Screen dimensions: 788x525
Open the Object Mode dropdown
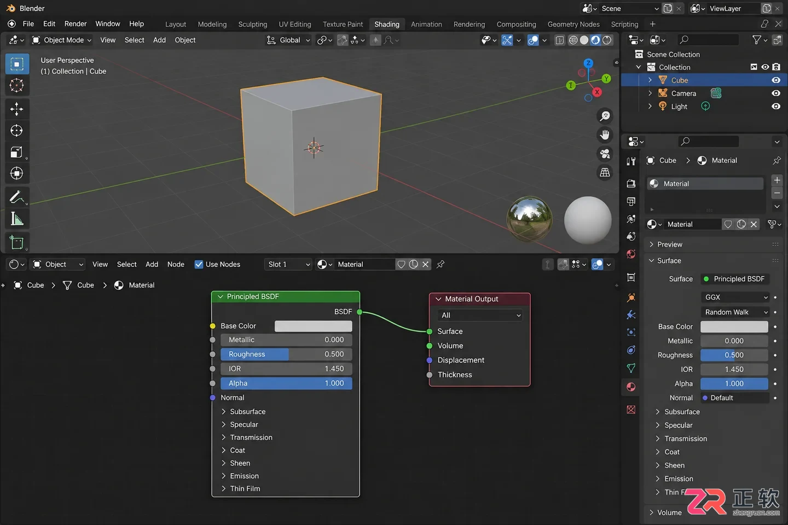coord(61,40)
